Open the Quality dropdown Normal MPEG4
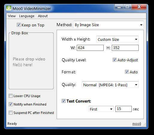The width and height of the screenshot is (154, 135). coord(110,85)
